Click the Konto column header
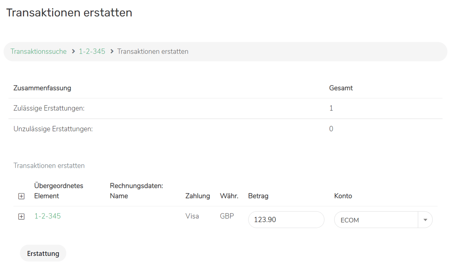This screenshot has width=451, height=269. [x=343, y=196]
